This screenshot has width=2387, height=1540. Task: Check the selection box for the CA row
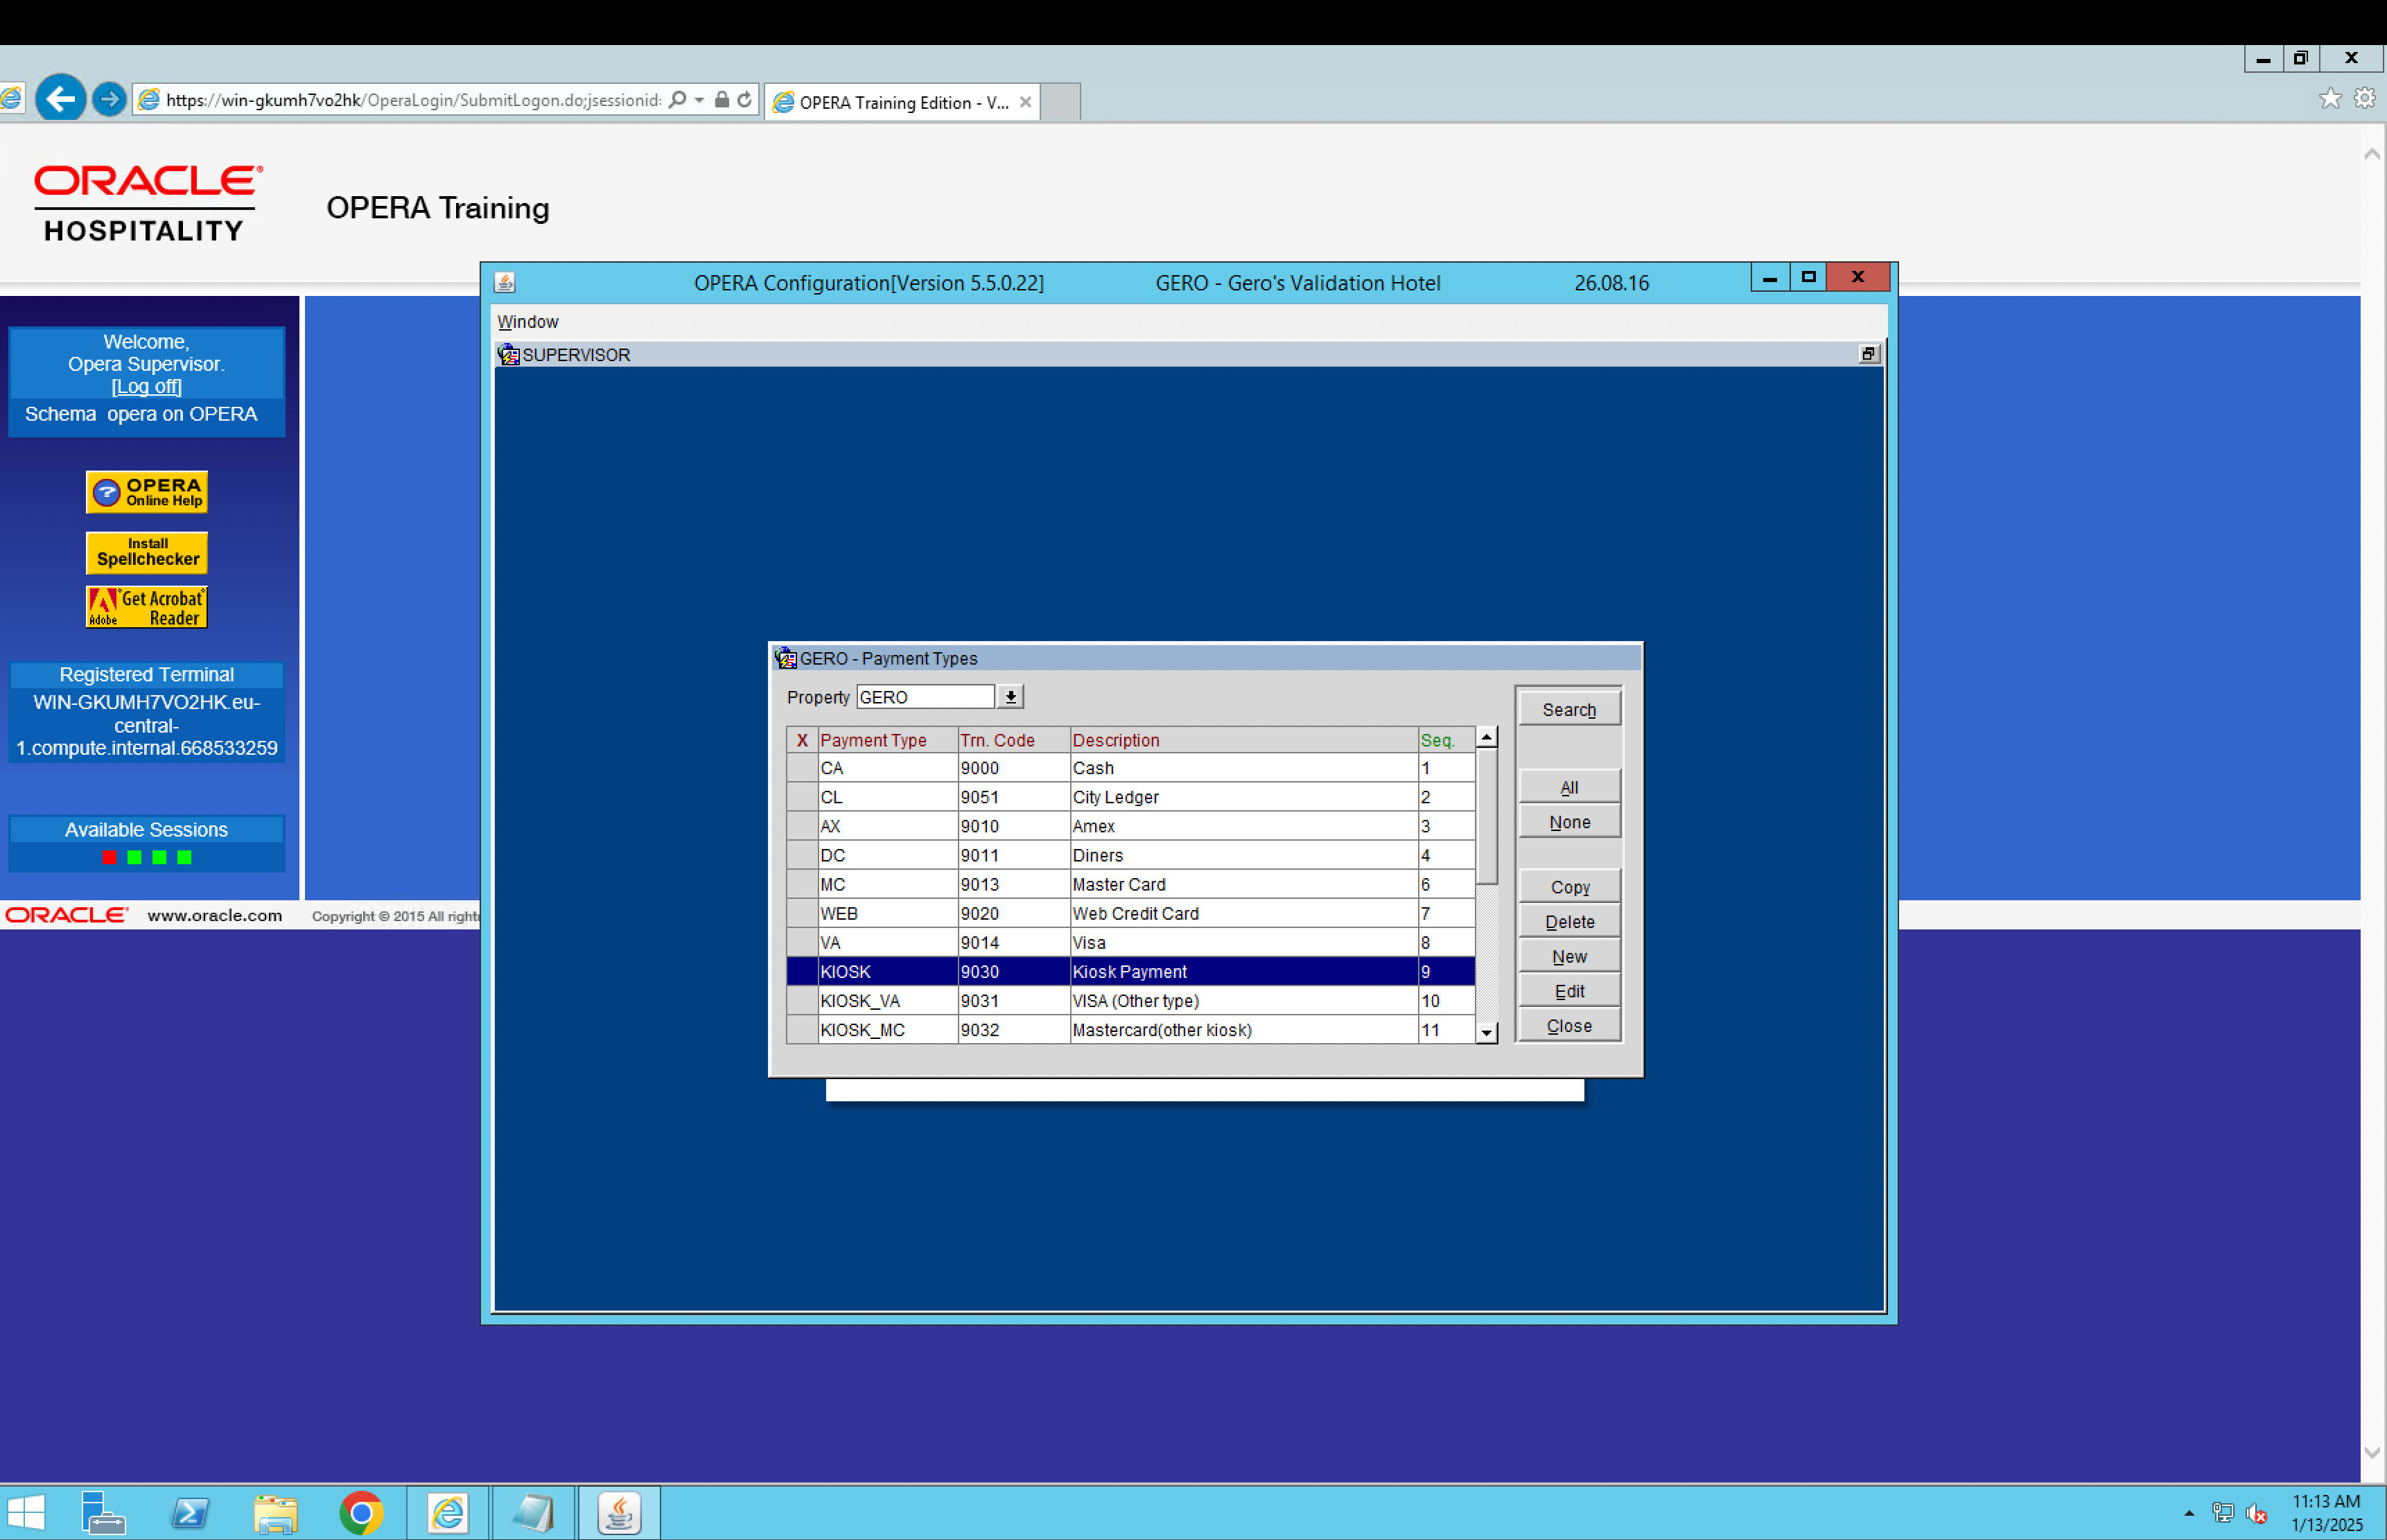[x=801, y=767]
